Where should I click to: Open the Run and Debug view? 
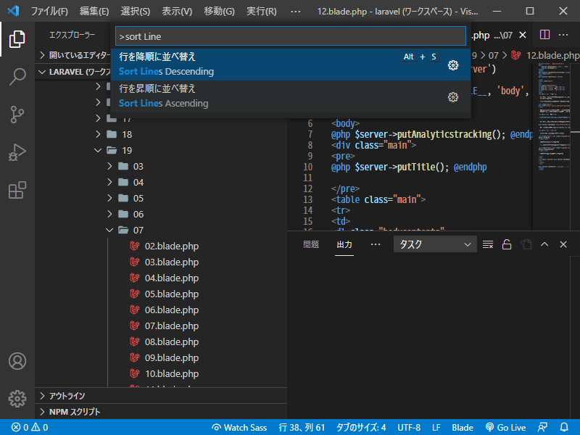[x=17, y=152]
